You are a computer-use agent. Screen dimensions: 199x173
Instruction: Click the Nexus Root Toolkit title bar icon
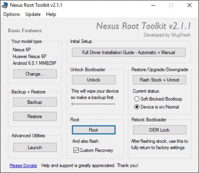pos(5,5)
